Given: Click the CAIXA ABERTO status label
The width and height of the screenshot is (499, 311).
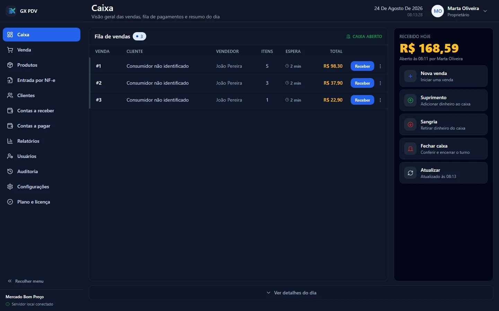Looking at the screenshot, I should tap(364, 36).
